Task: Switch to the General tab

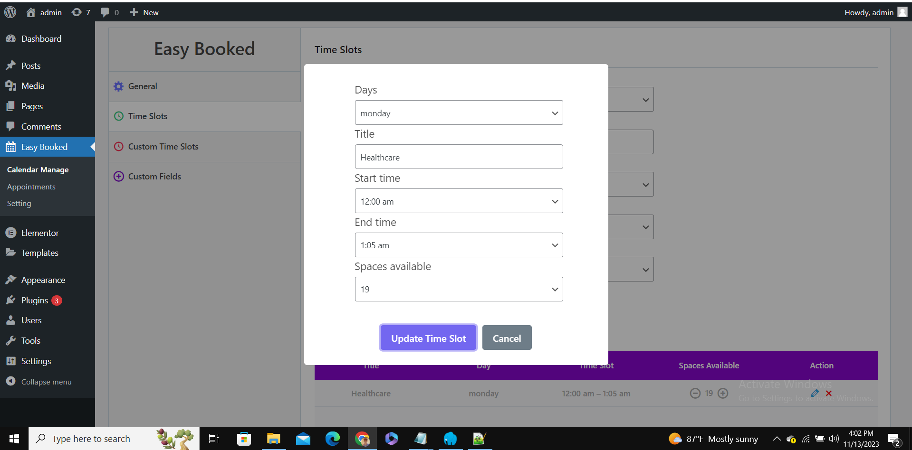Action: (205, 86)
